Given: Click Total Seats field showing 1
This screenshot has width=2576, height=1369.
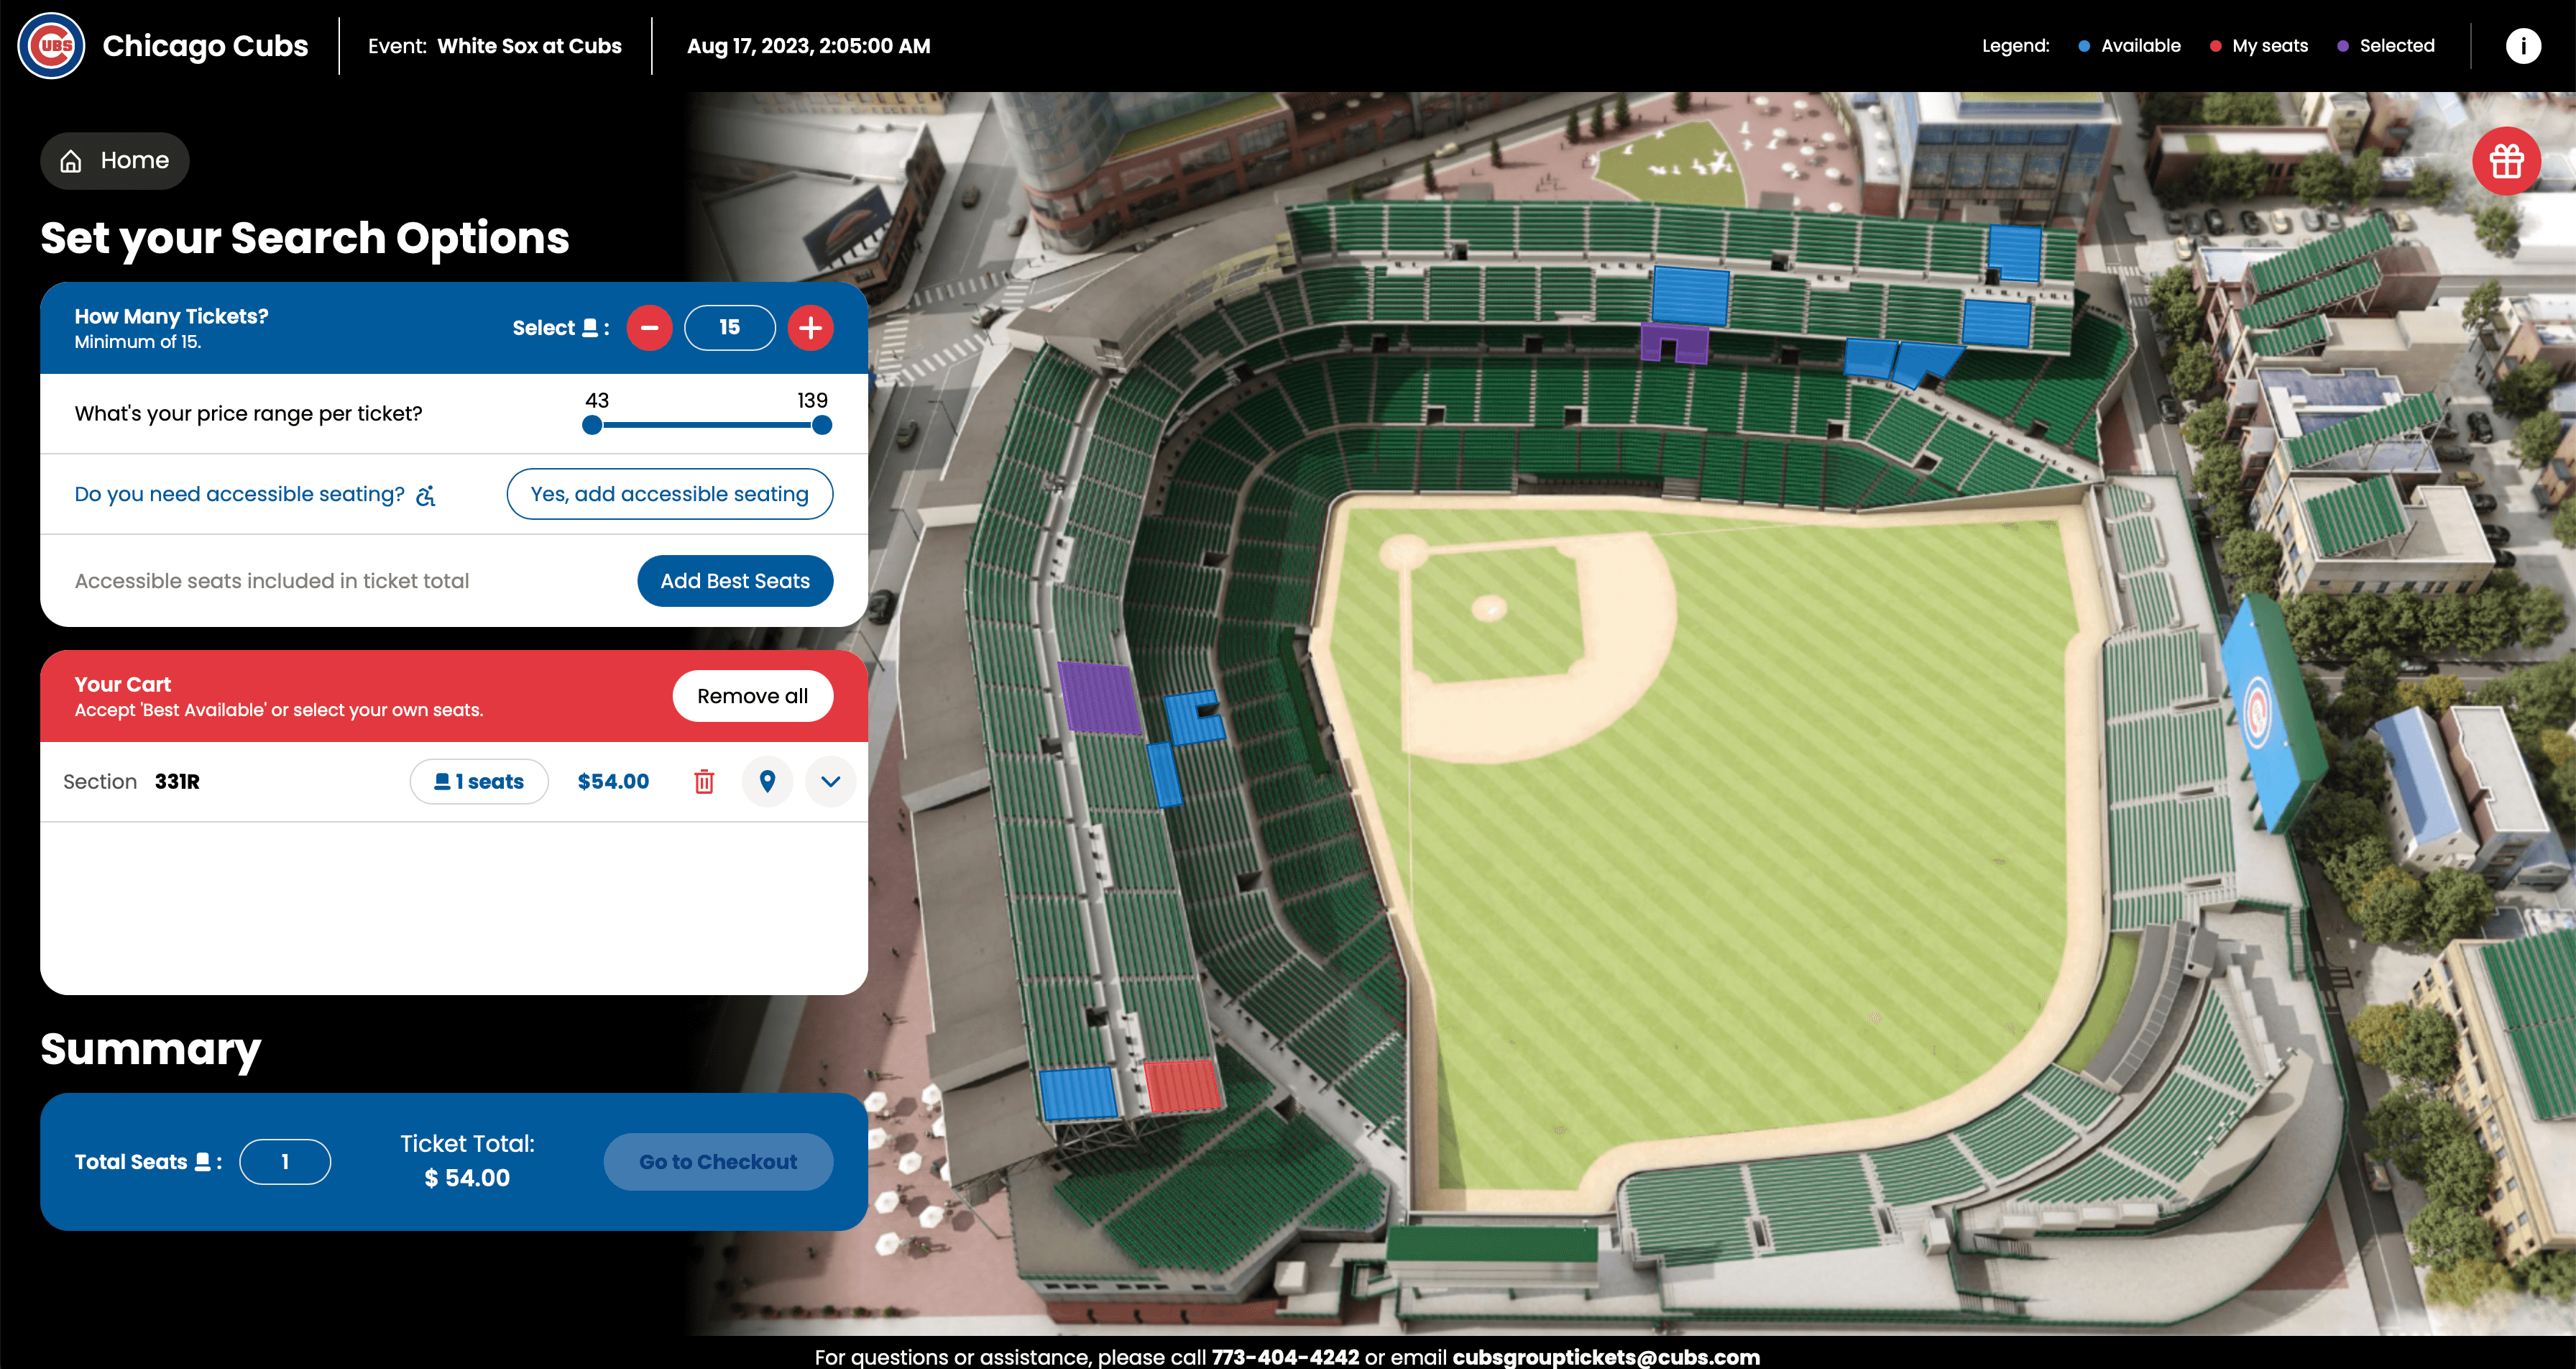Looking at the screenshot, I should pos(285,1162).
